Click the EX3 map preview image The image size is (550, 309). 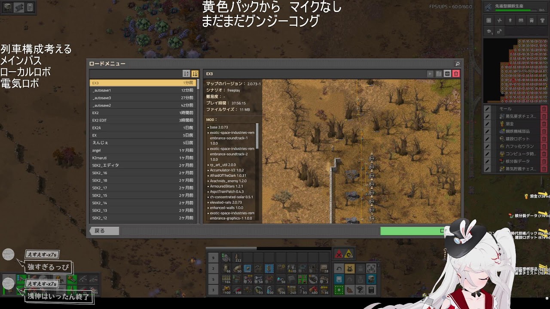[x=361, y=151]
